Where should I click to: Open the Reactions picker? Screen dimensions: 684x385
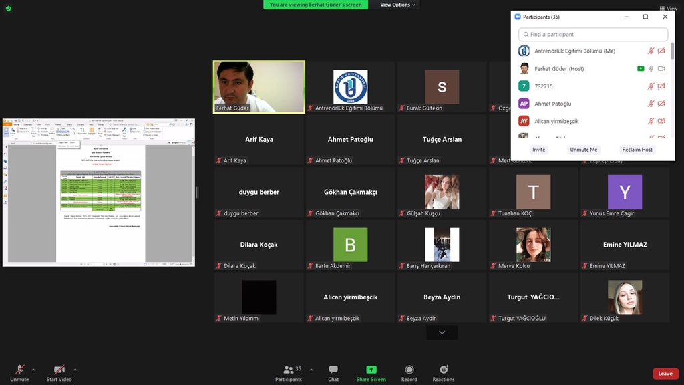pos(443,370)
